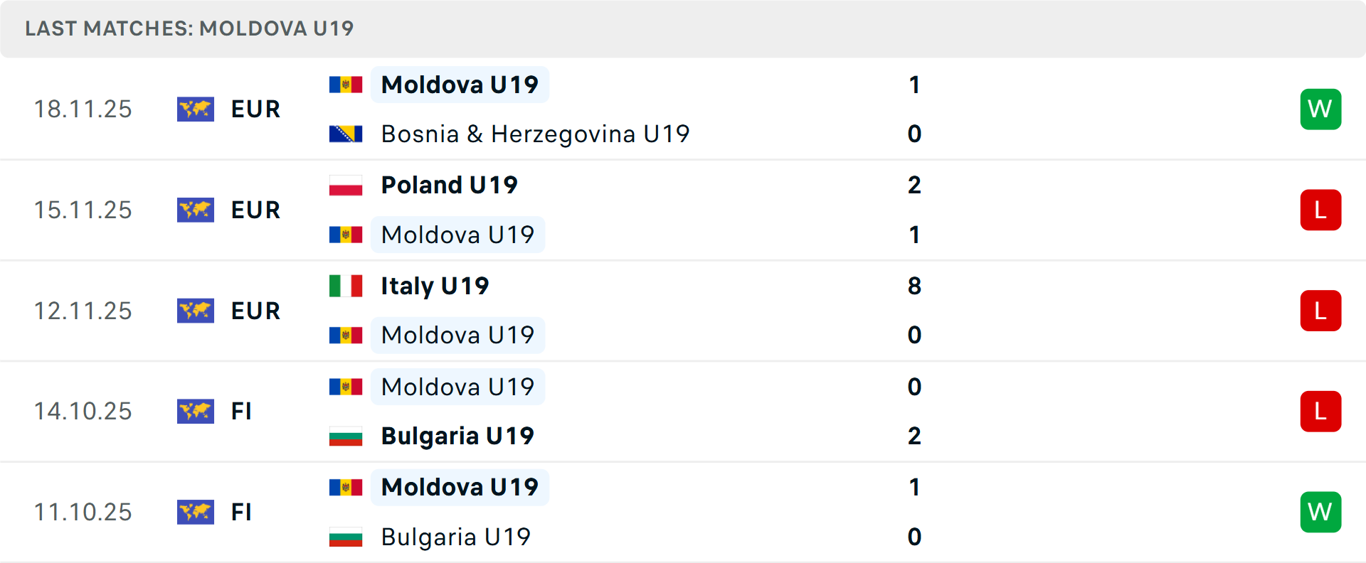The image size is (1366, 563).
Task: Click the Italy U19 team name
Action: tap(435, 286)
